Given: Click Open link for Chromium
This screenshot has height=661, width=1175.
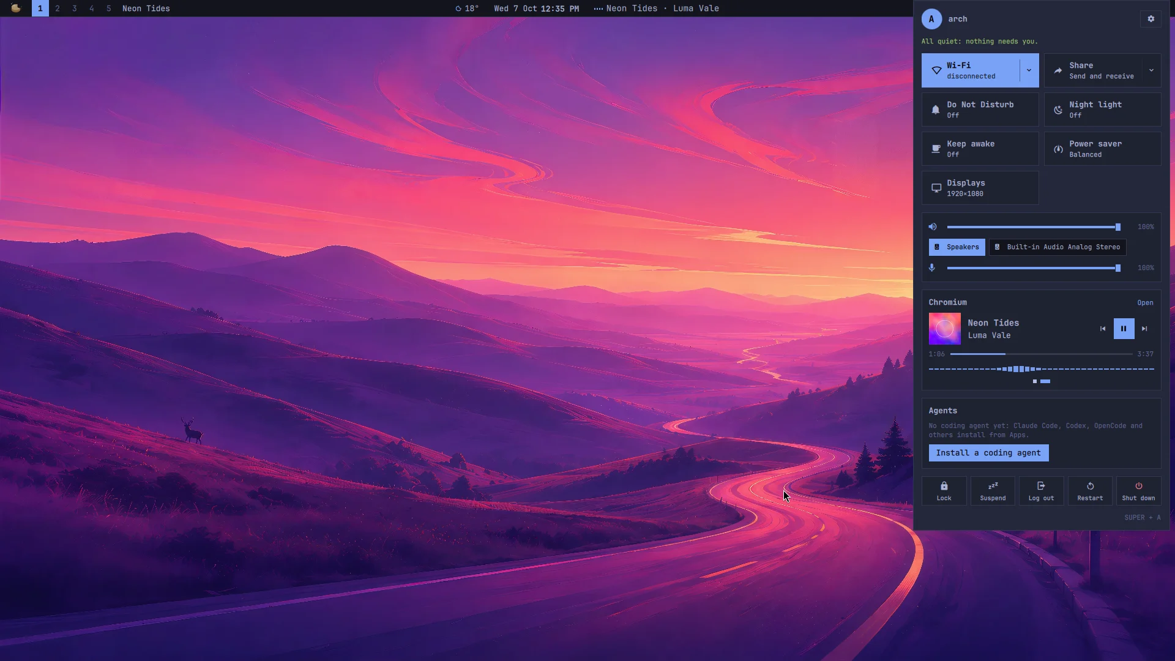Looking at the screenshot, I should pyautogui.click(x=1145, y=303).
